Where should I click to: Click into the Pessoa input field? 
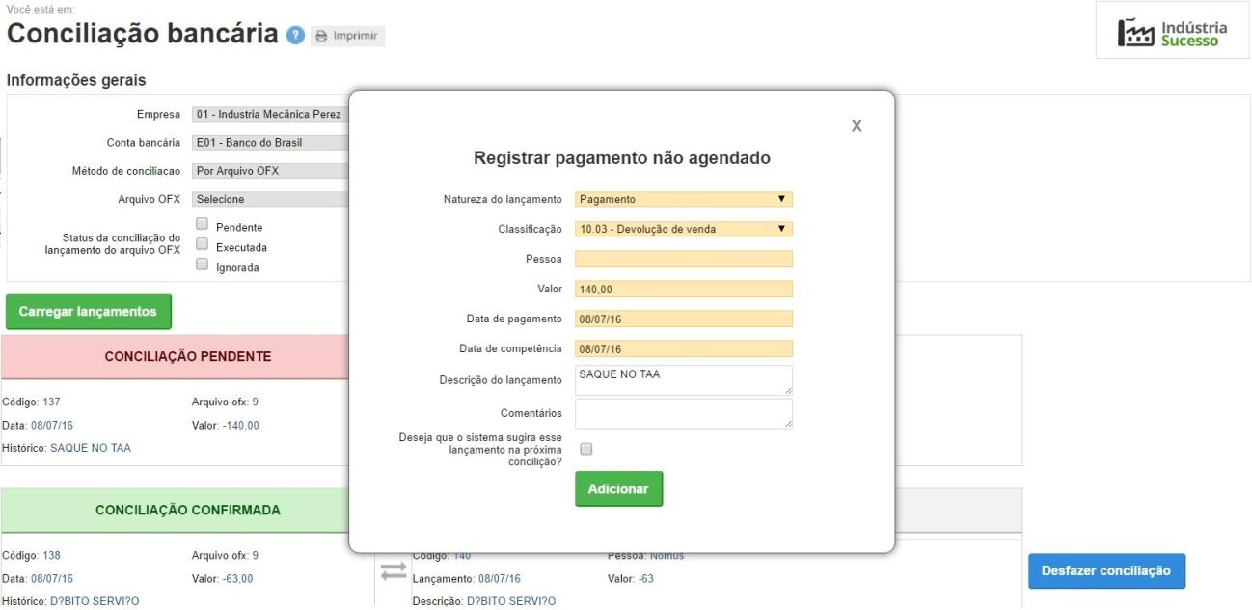click(683, 259)
